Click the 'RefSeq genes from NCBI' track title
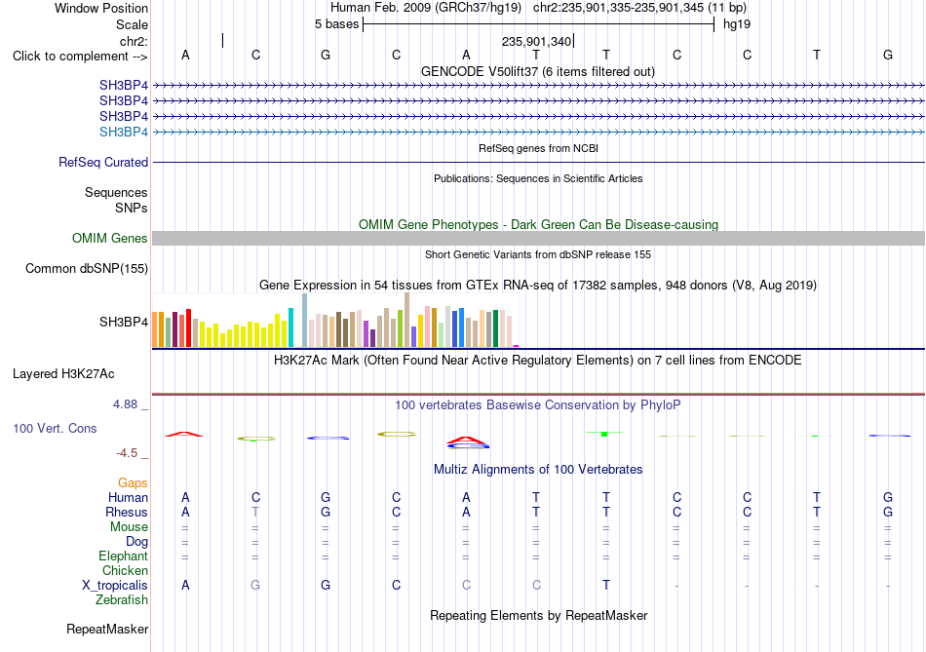This screenshot has width=926, height=652. (x=538, y=148)
